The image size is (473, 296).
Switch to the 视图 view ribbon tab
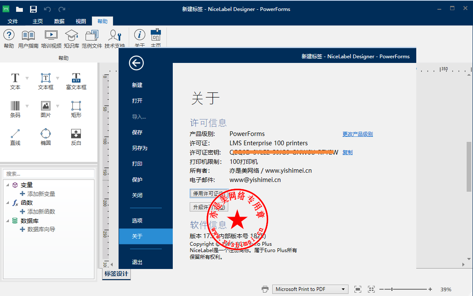coord(81,21)
